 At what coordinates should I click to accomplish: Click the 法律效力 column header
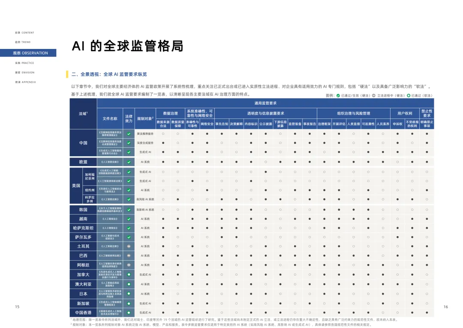pyautogui.click(x=129, y=118)
